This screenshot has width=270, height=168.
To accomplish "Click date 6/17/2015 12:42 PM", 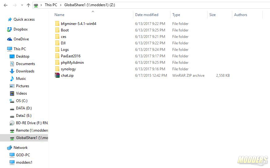I will coord(151,76).
